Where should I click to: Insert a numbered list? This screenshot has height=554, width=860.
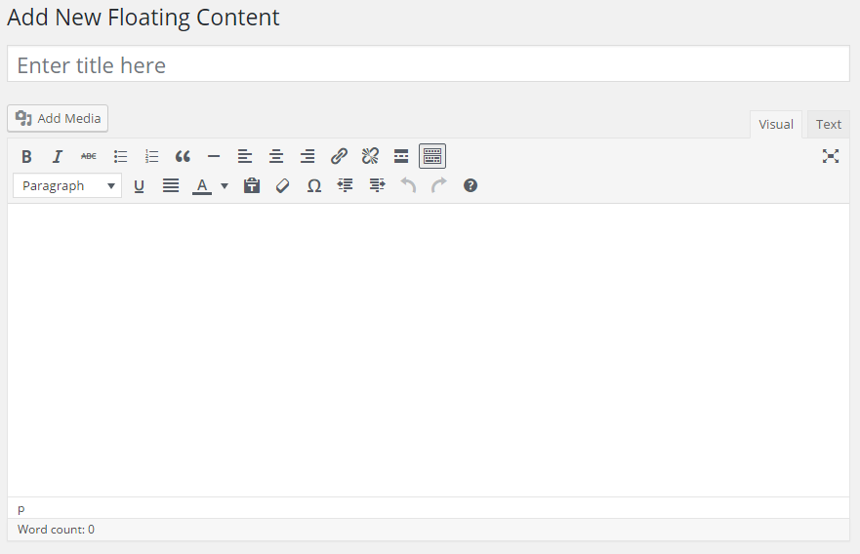[151, 156]
